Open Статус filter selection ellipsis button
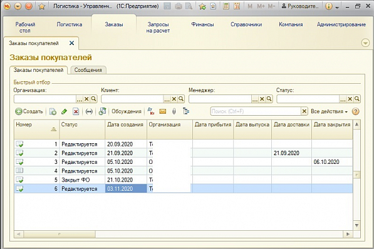The width and height of the screenshot is (374, 249). [x=343, y=99]
